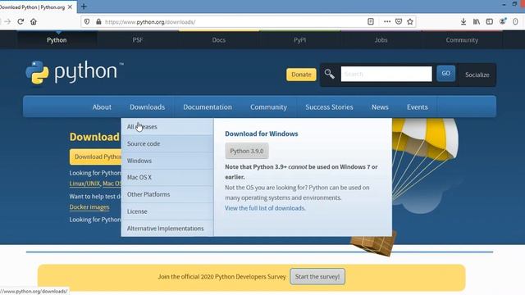Click the python logo
This screenshot has height=295, width=525.
[x=75, y=72]
